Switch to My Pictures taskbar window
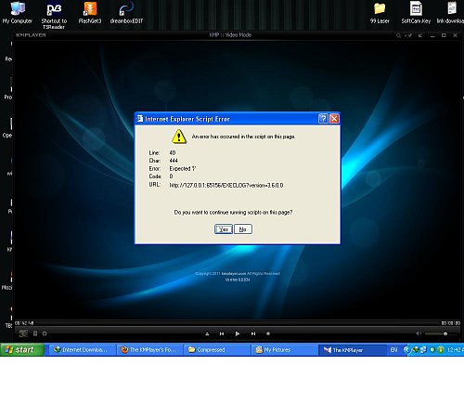 point(284,350)
